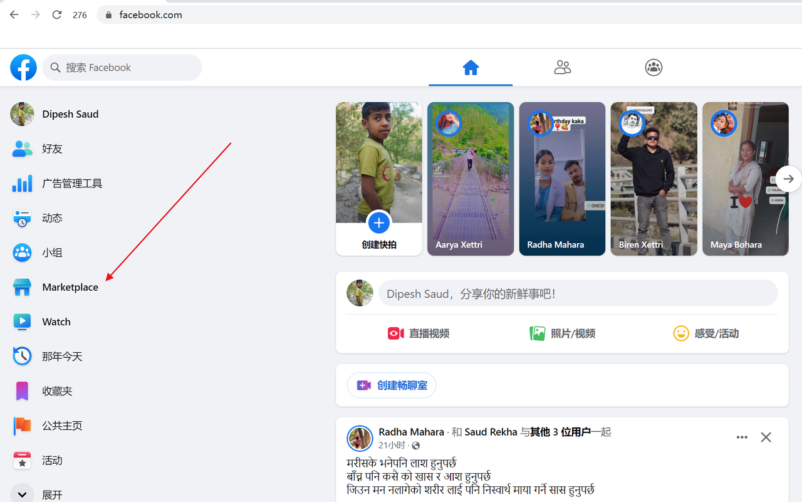
Task: Click 21小时 post timestamp
Action: point(393,445)
